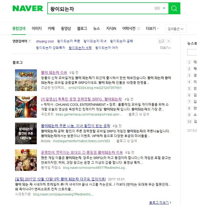Click related search 왕이되는자 여자
This screenshot has width=197, height=206.
107,48
